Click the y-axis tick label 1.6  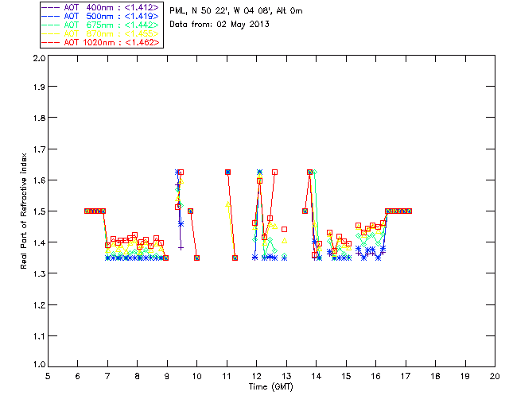pos(39,180)
